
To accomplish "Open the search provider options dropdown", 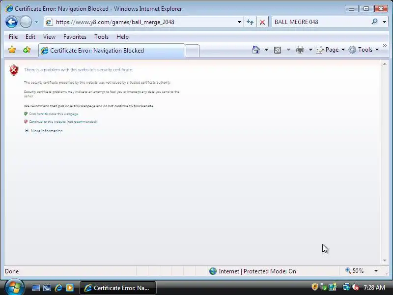I will point(384,22).
